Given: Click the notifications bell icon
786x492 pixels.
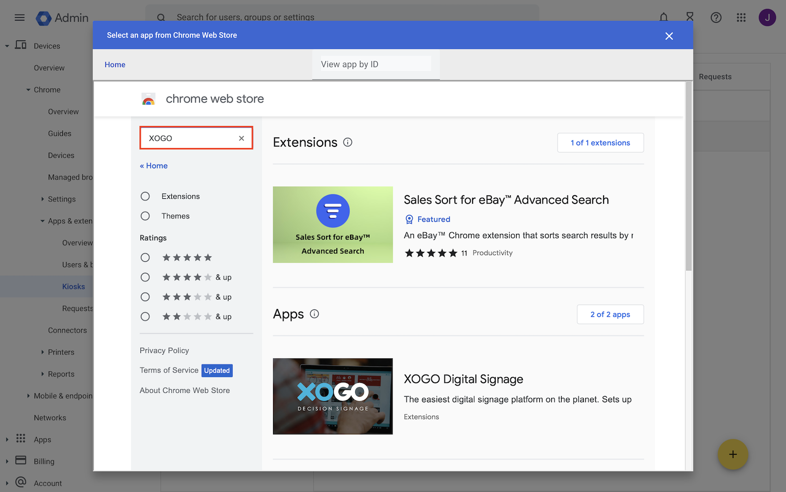Looking at the screenshot, I should [663, 17].
